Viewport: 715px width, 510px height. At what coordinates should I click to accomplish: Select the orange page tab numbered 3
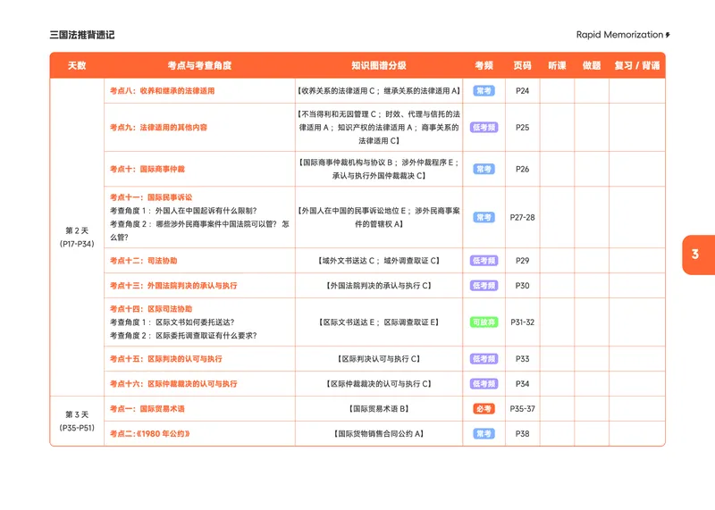[699, 255]
